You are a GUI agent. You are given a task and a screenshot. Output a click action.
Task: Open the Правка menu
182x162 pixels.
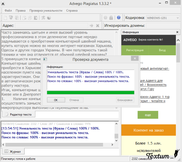[21, 11]
